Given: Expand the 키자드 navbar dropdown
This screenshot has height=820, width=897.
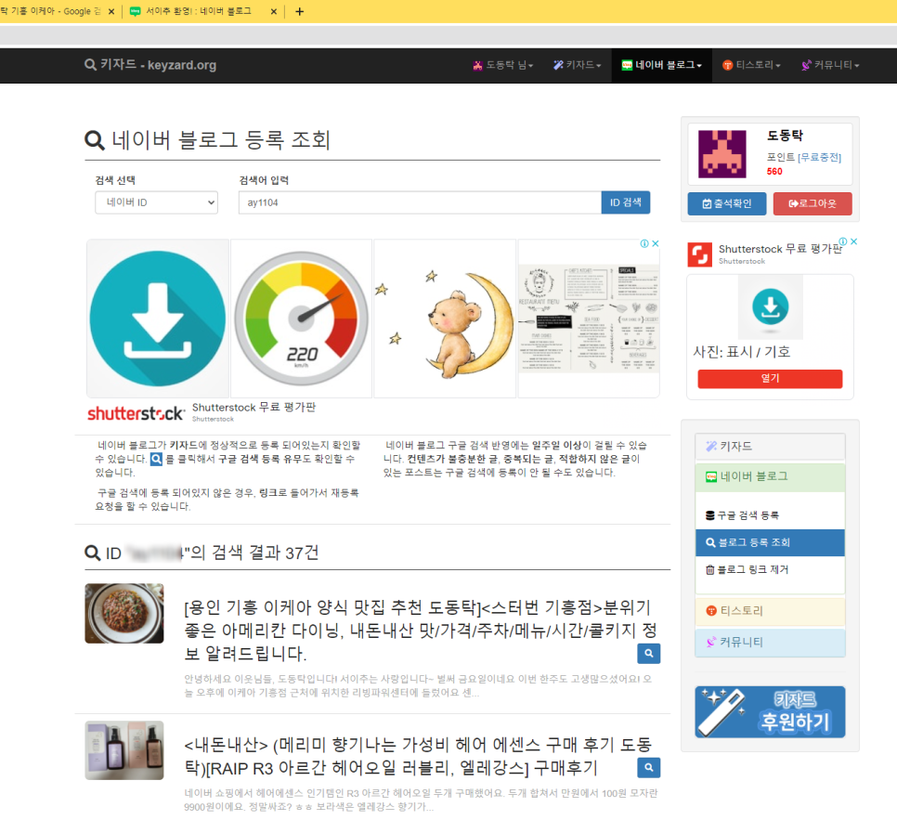Looking at the screenshot, I should tap(578, 65).
